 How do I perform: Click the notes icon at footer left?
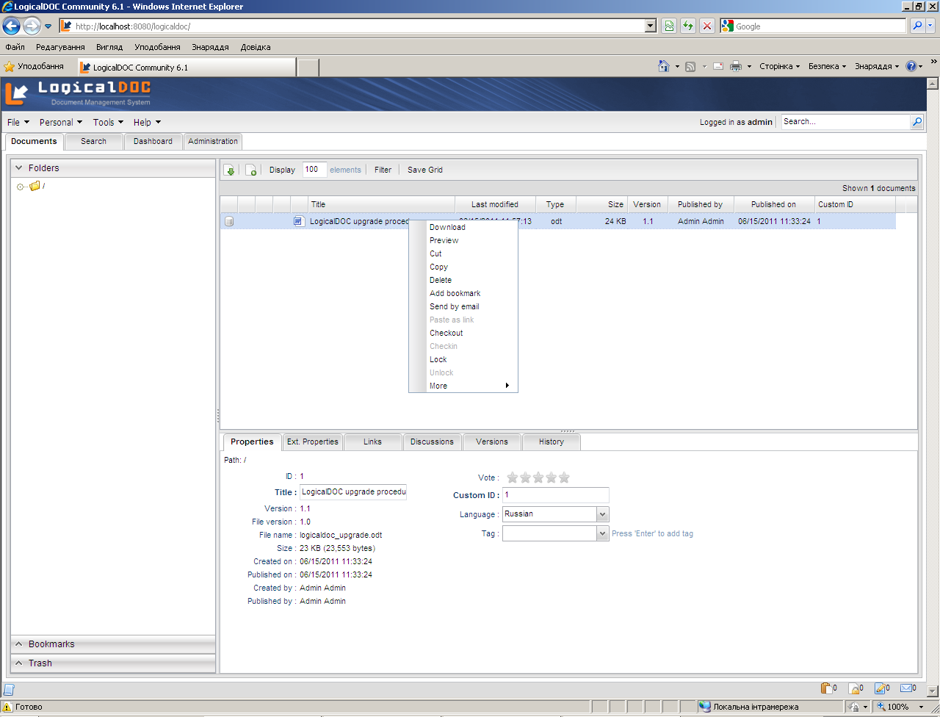coord(9,690)
